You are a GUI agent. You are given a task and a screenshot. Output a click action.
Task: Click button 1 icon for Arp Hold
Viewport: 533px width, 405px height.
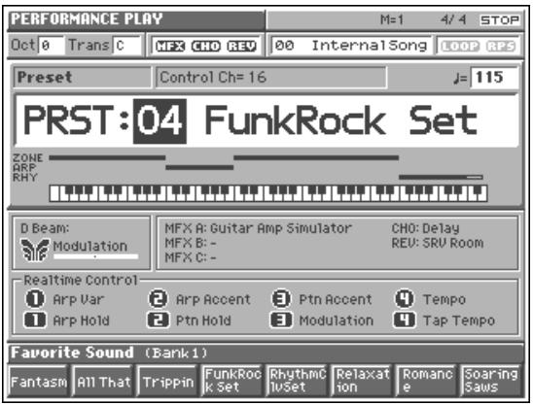tap(35, 321)
